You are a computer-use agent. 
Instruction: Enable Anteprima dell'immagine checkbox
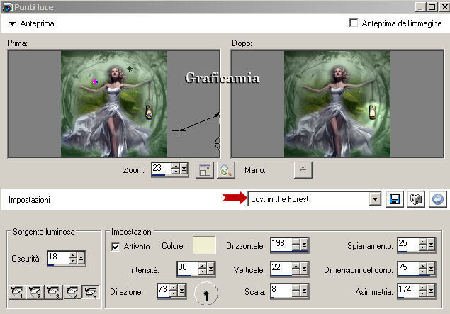[x=354, y=23]
